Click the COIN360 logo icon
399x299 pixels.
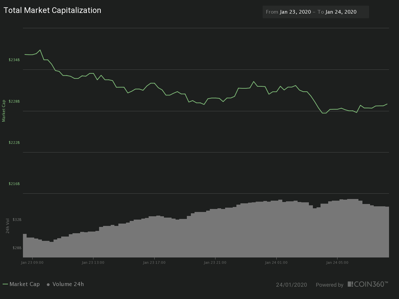click(350, 284)
